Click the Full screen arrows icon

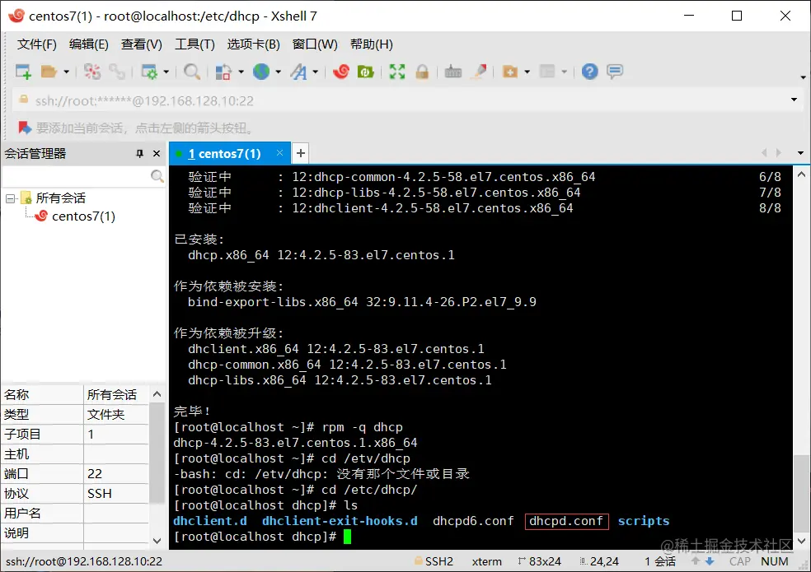pyautogui.click(x=397, y=72)
